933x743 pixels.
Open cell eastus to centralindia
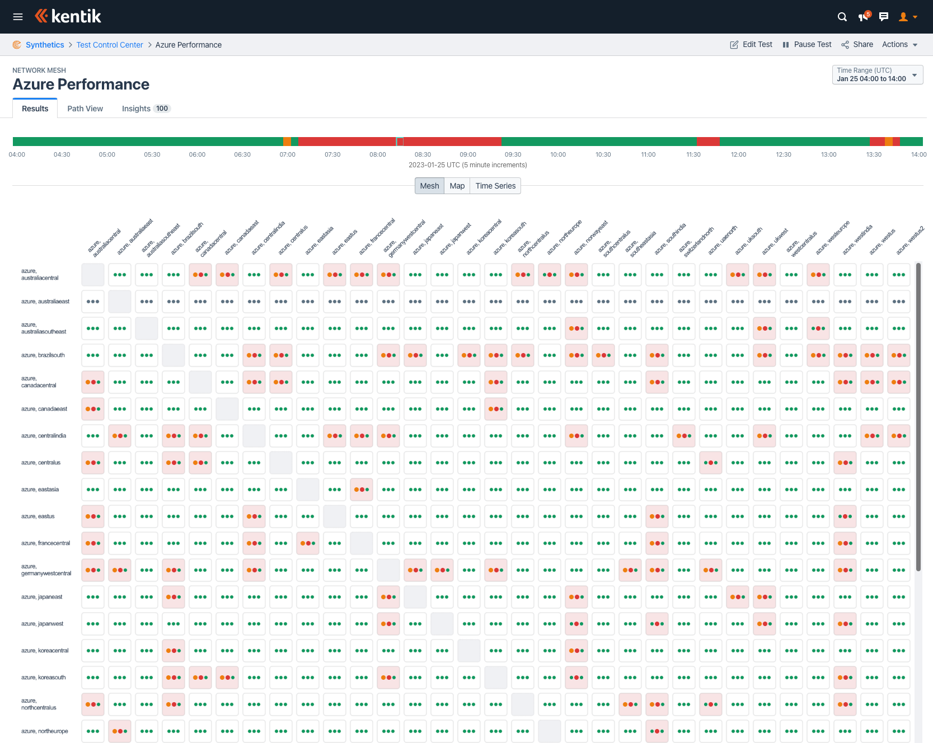pos(254,516)
